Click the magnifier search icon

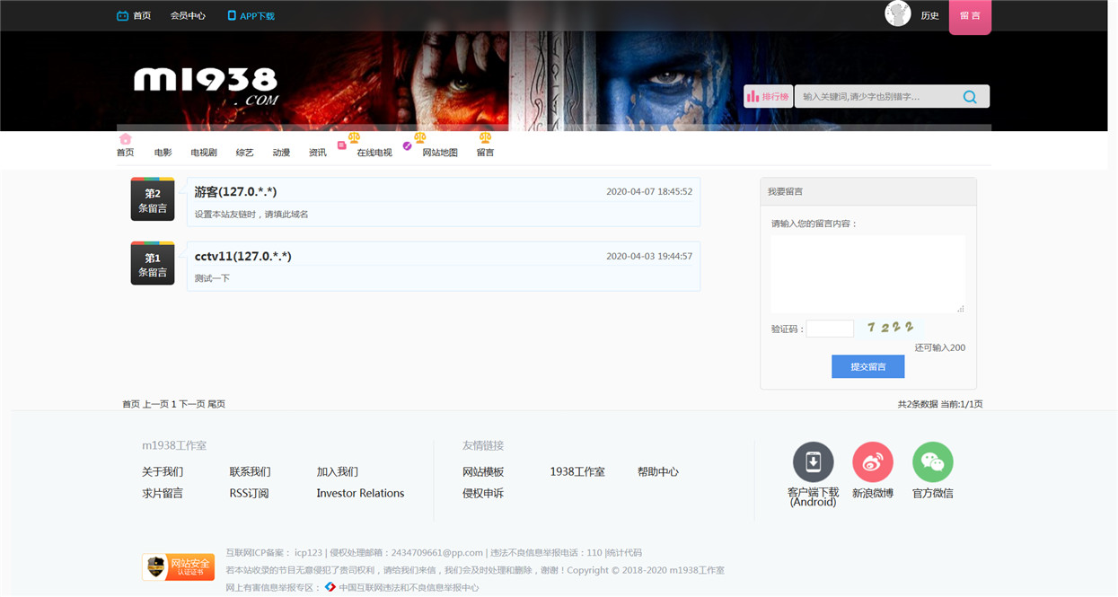click(970, 97)
